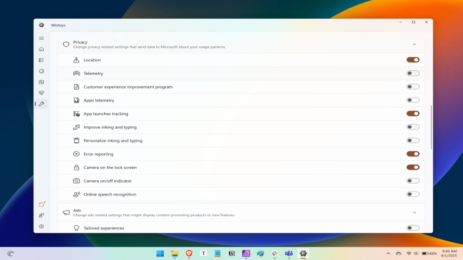Click the vertical scrollbar thumb

431,127
